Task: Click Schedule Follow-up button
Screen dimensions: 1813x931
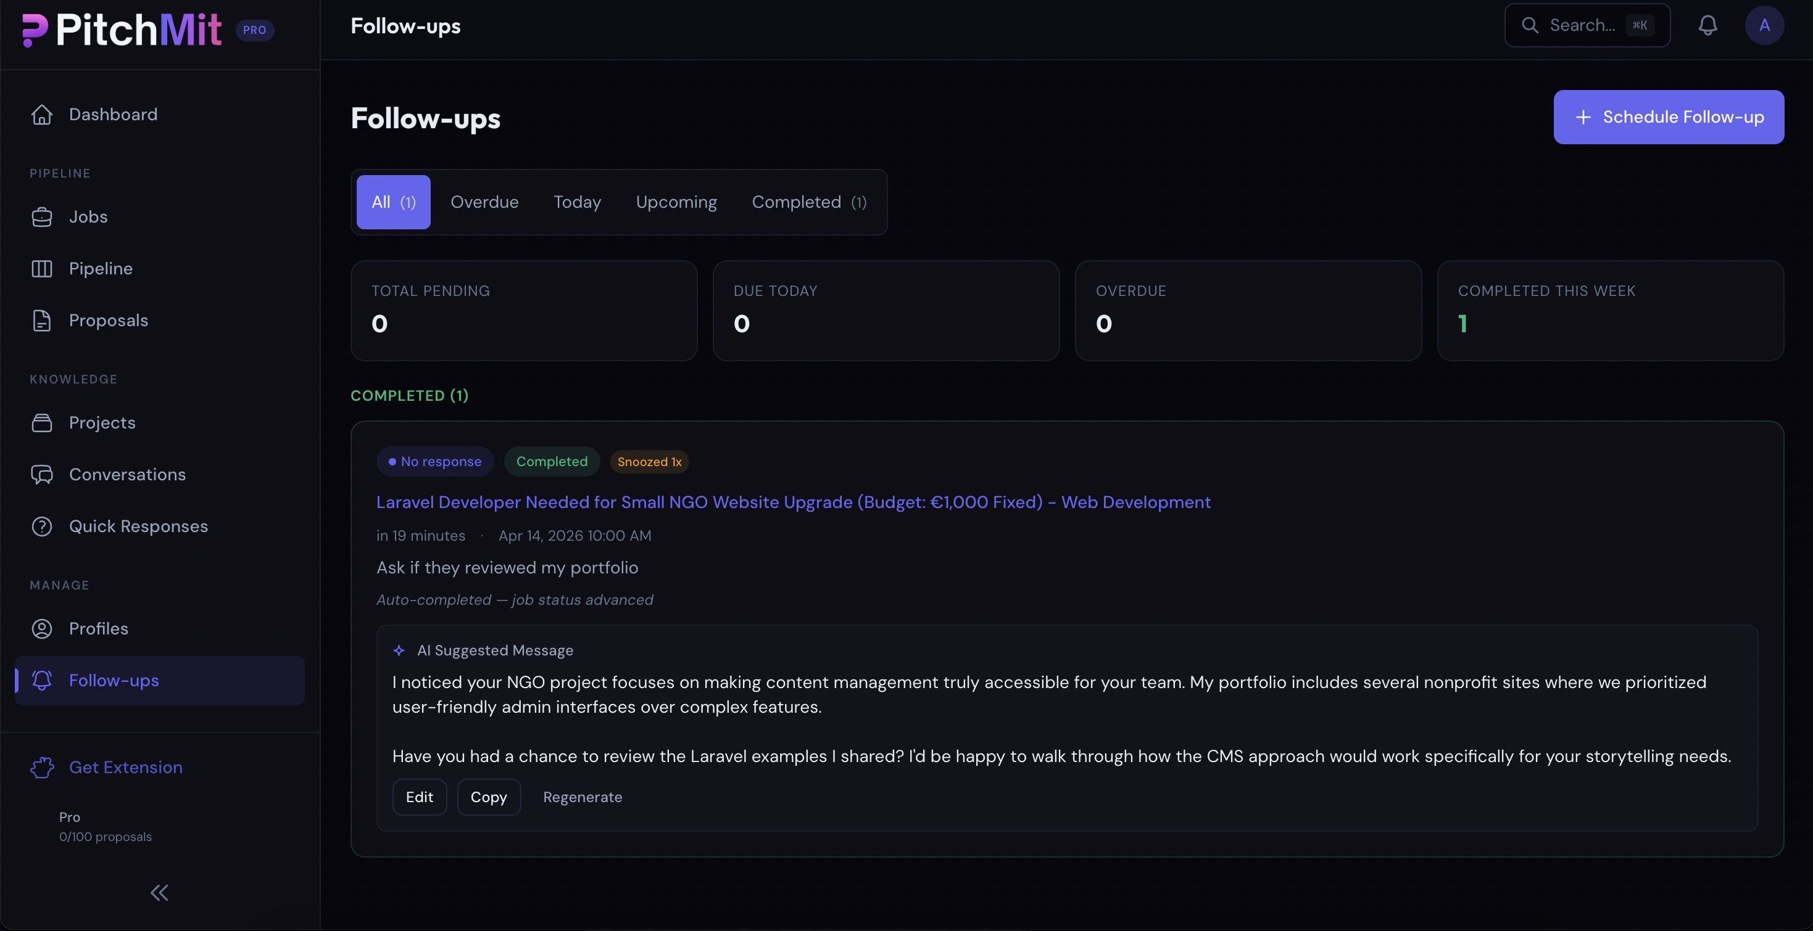Action: coord(1668,117)
